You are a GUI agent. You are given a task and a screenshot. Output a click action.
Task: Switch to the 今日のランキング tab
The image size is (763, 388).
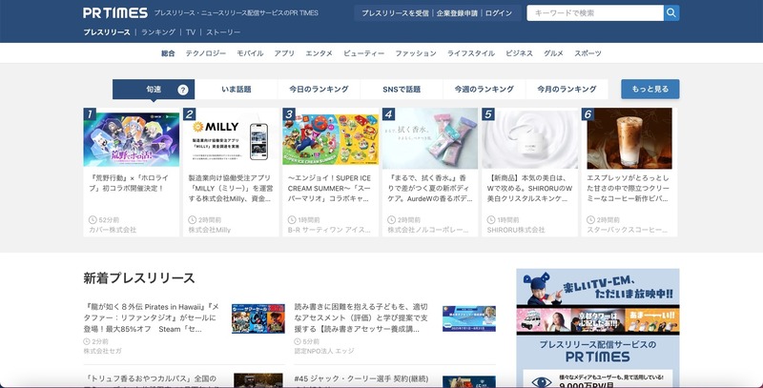(319, 90)
